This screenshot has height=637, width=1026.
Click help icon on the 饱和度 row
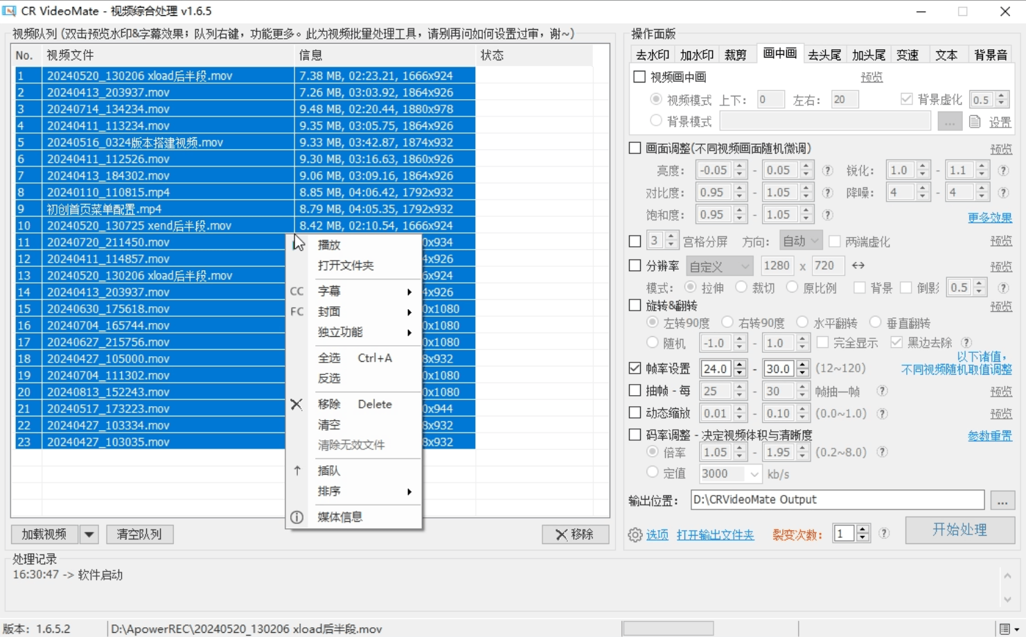[x=827, y=215]
